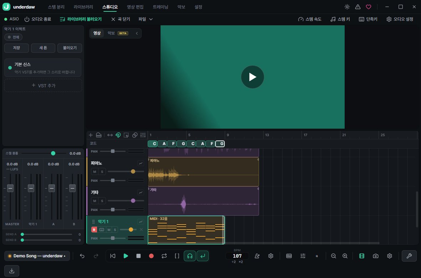Viewport: 421px width, 278px height.
Task: Click the 불러오기 button in effects panel
Action: (70, 48)
